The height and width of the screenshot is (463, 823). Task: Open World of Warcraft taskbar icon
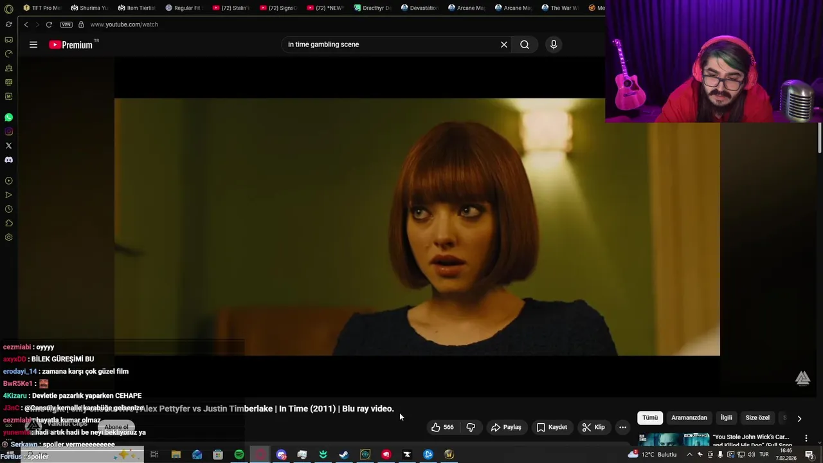(x=449, y=455)
